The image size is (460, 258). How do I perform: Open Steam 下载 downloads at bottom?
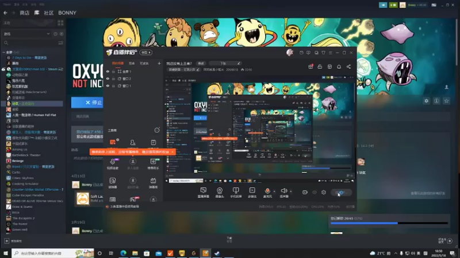point(229,240)
